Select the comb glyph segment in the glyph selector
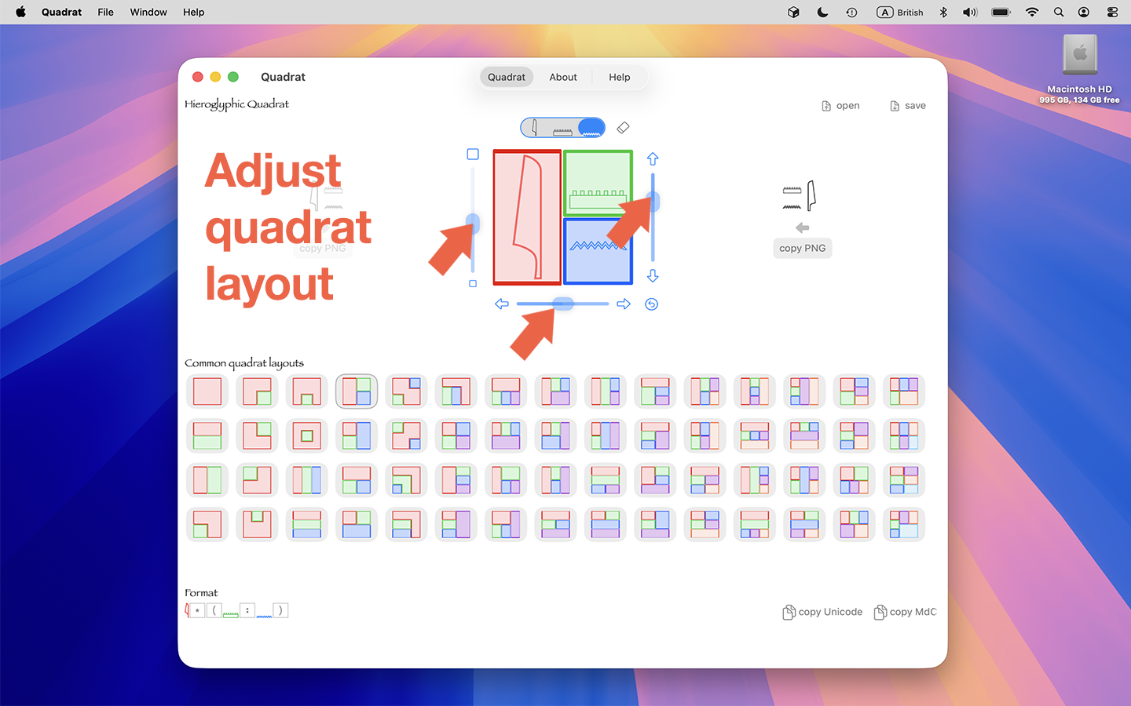The width and height of the screenshot is (1131, 706). (x=563, y=127)
